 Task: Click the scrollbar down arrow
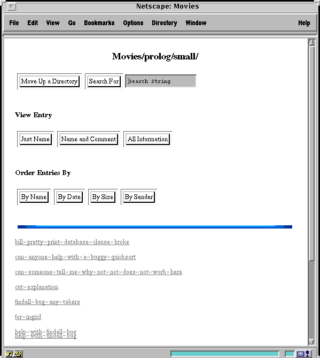click(311, 341)
